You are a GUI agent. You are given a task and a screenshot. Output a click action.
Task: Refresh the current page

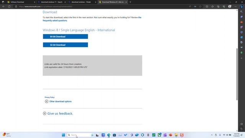click(x=9, y=7)
